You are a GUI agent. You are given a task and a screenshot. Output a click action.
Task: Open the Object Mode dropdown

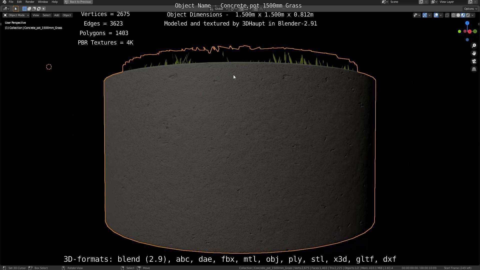pyautogui.click(x=16, y=15)
